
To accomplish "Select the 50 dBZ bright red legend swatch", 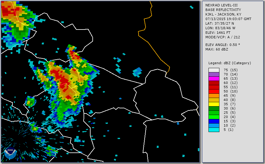I will pos(214,91).
